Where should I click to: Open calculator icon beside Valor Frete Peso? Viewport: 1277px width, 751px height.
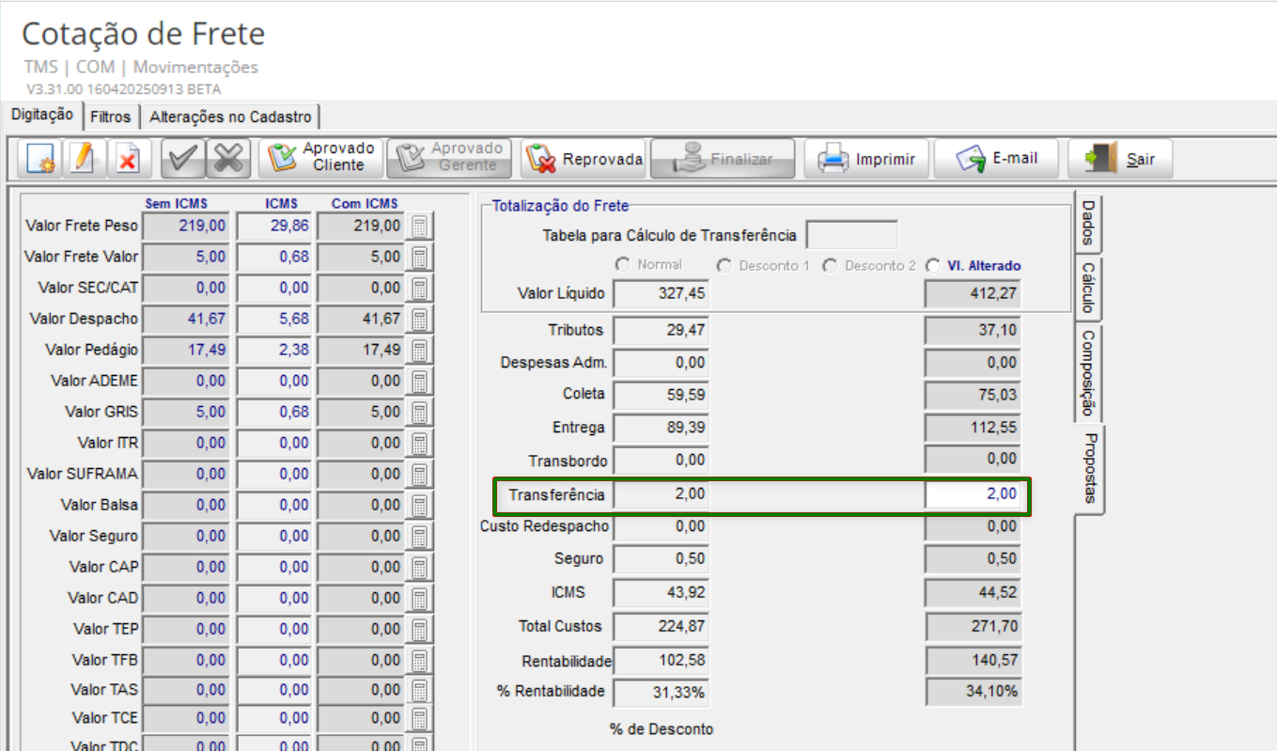(x=419, y=227)
